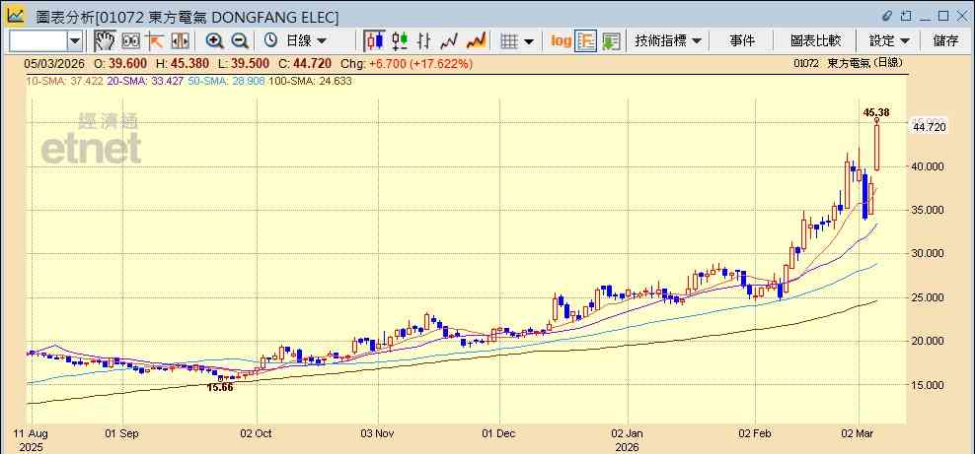Select the orange arrow pointer tool
The image size is (975, 454).
pos(154,41)
